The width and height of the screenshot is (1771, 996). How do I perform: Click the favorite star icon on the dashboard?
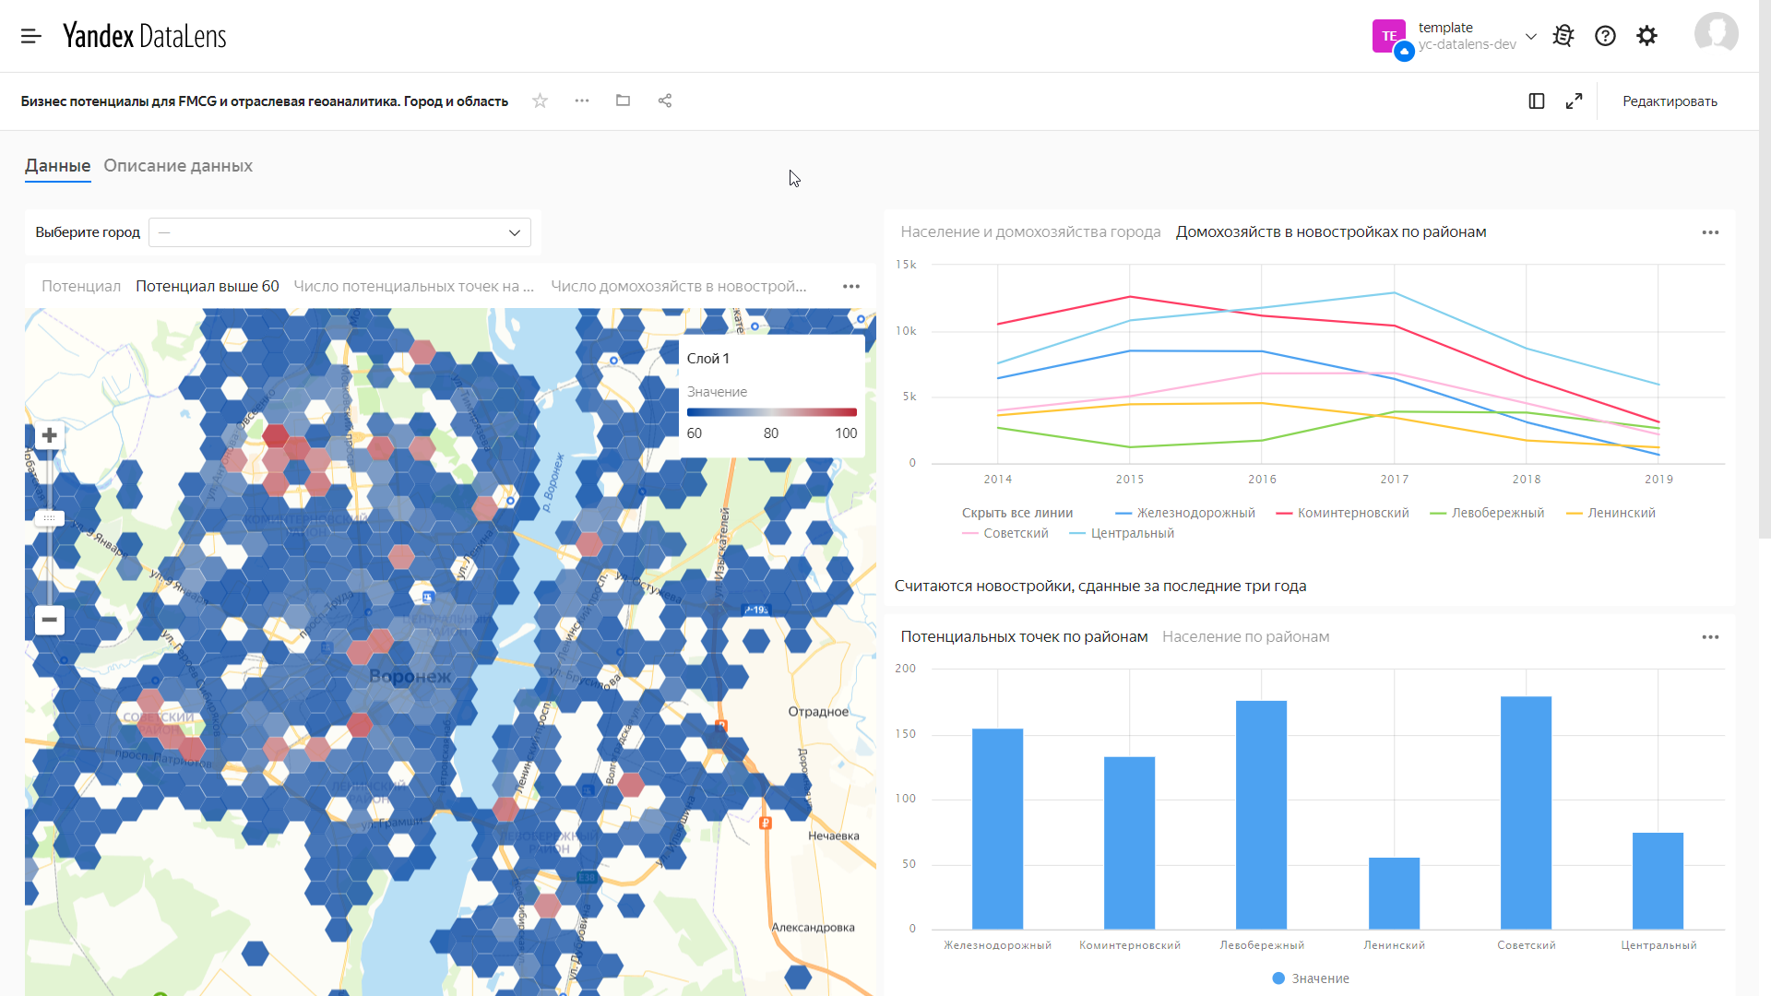click(x=540, y=101)
